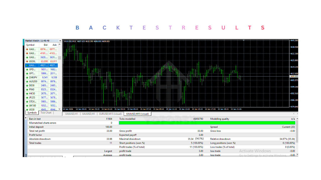Screen dimensions: 321x180
Task: Select the USOIL symbol row
Action: pos(33,61)
